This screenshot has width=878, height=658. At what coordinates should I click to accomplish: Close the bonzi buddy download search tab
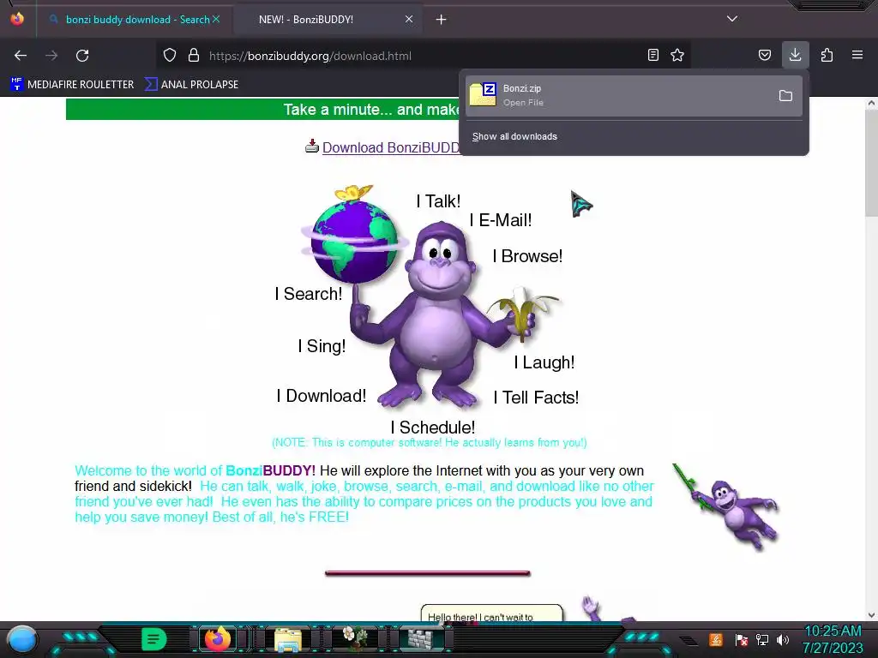[216, 19]
